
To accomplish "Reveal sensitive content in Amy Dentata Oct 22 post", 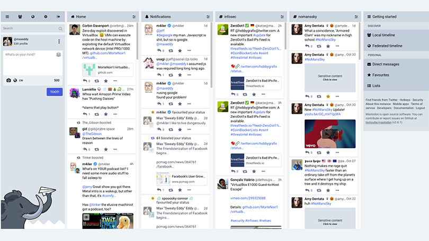I will click(330, 218).
